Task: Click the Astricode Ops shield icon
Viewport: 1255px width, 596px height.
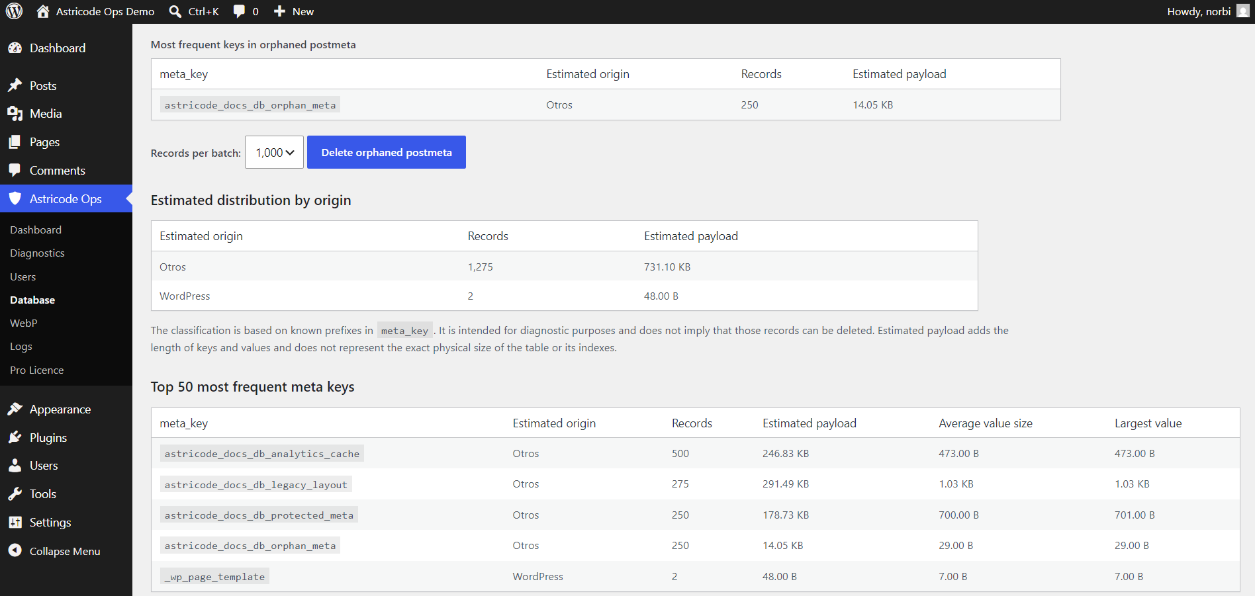Action: (15, 198)
